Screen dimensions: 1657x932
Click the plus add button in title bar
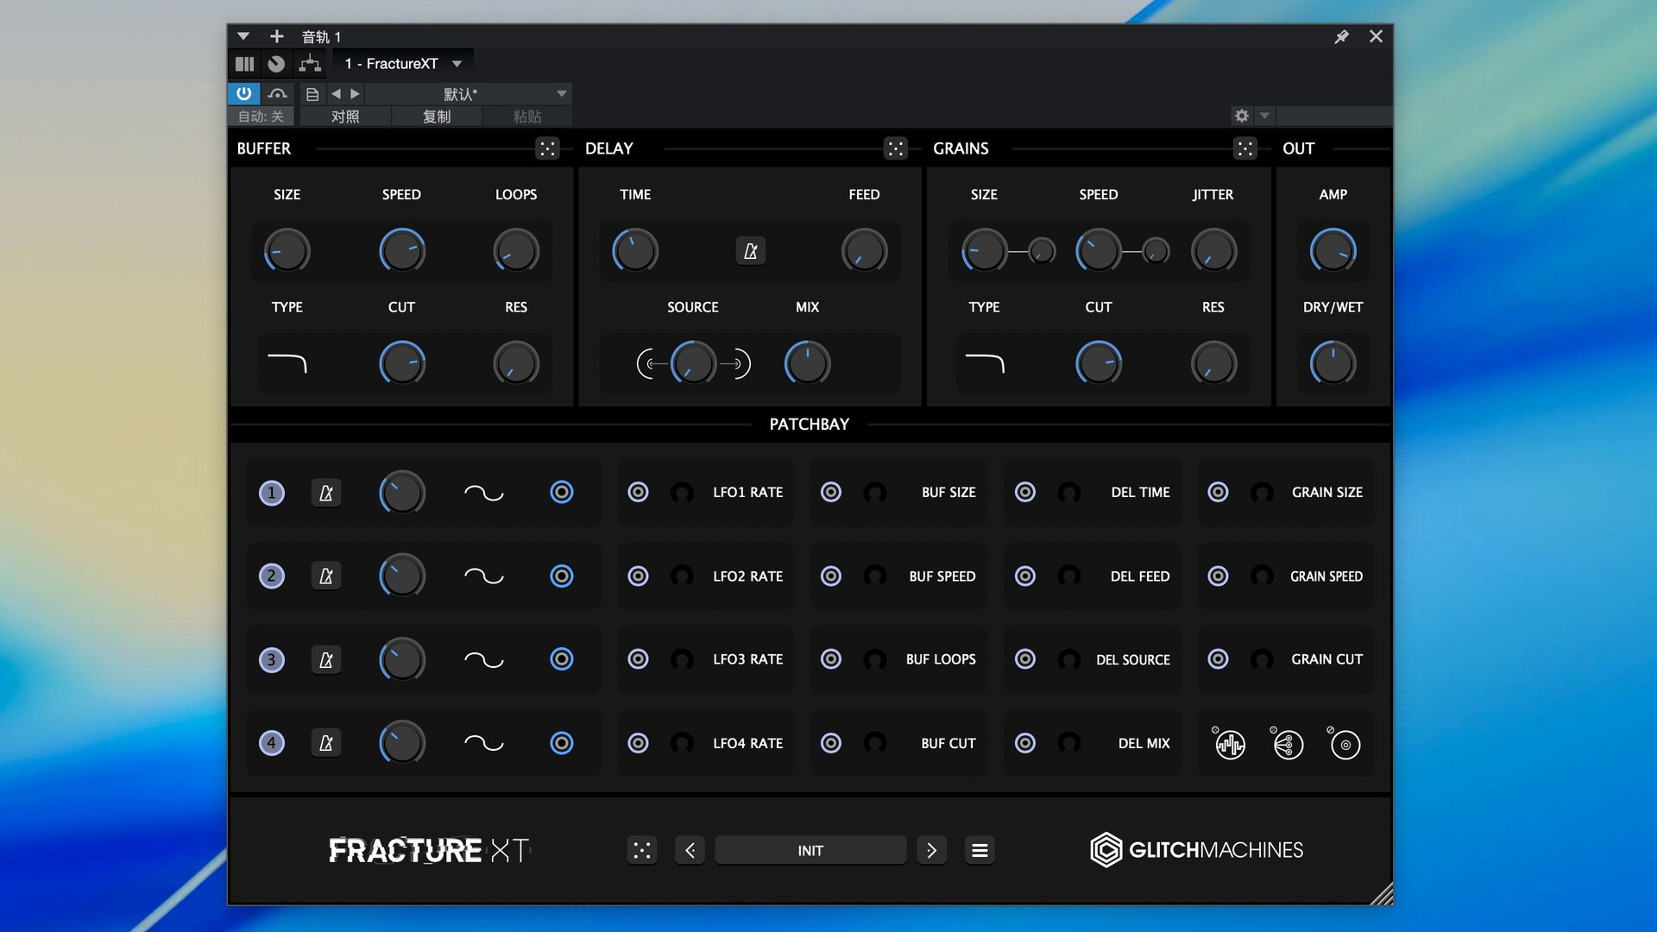coord(276,36)
